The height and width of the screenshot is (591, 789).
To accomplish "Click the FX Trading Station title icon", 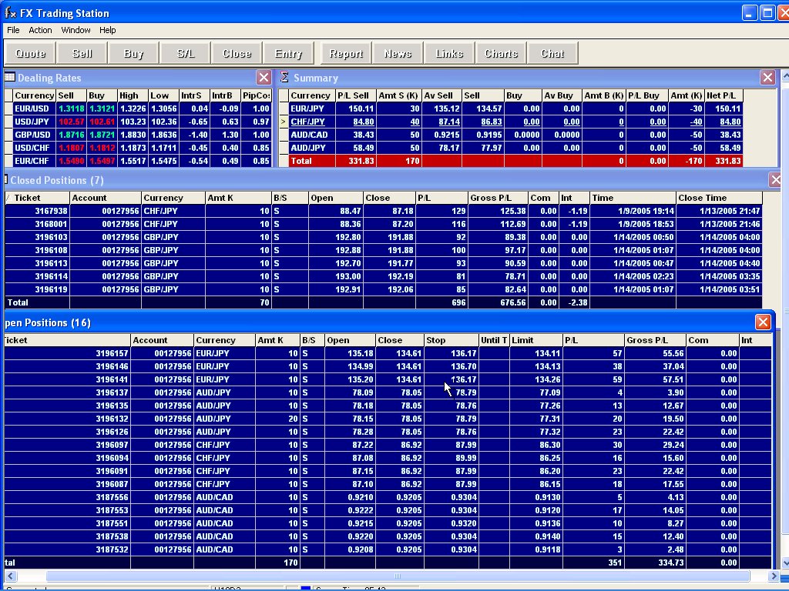I will coord(10,12).
